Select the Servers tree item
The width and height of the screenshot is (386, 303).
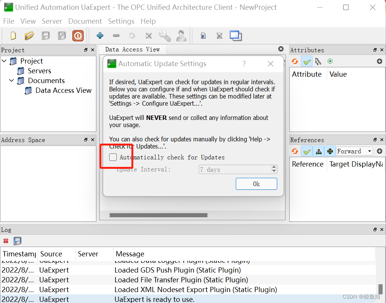pos(40,71)
